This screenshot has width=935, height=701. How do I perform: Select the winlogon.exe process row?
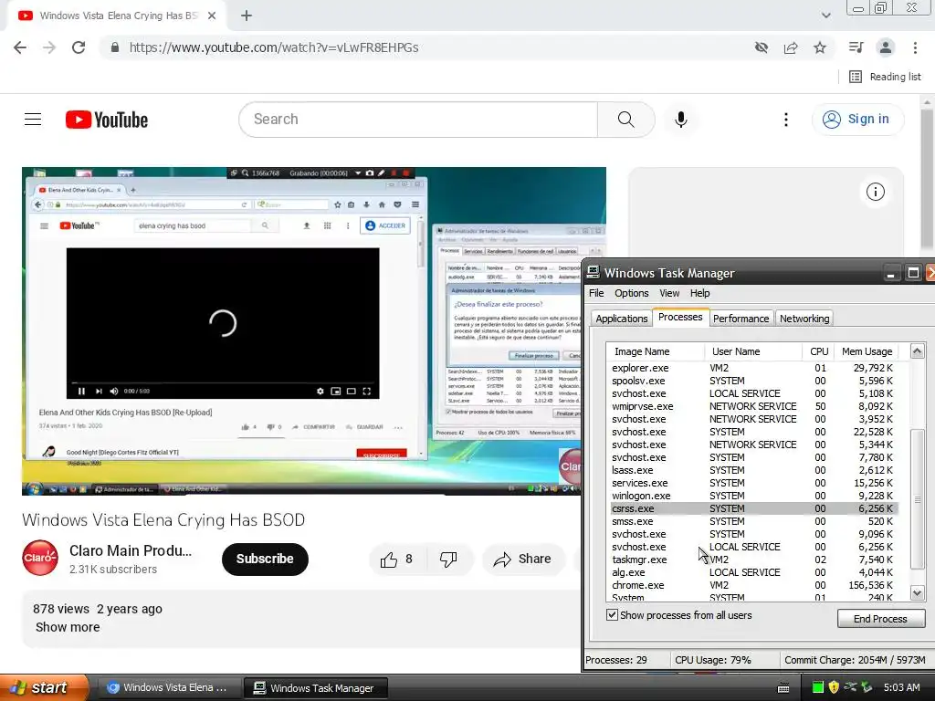pyautogui.click(x=752, y=496)
